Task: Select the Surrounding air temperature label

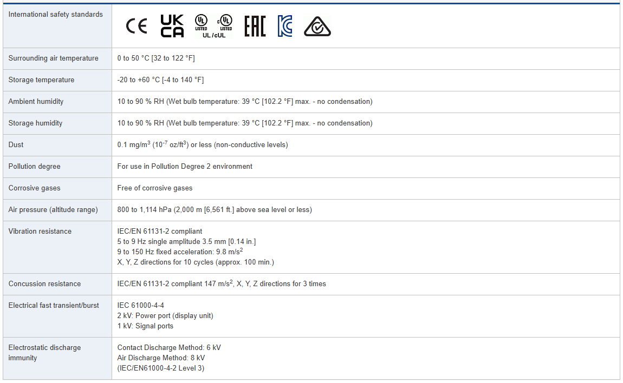Action: click(x=53, y=58)
